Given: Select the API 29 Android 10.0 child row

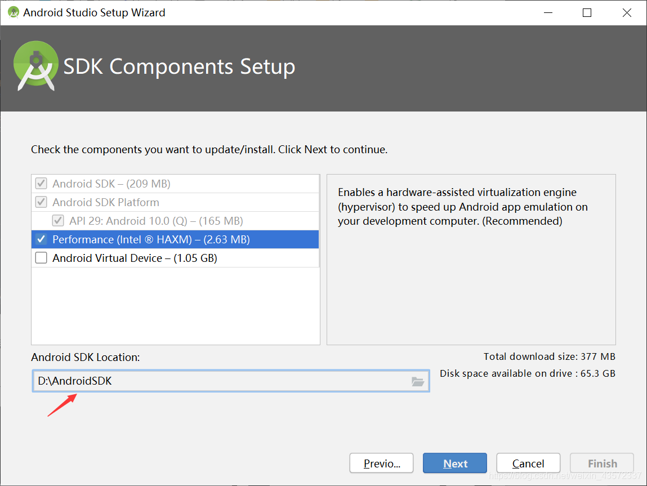Looking at the screenshot, I should coord(175,221).
